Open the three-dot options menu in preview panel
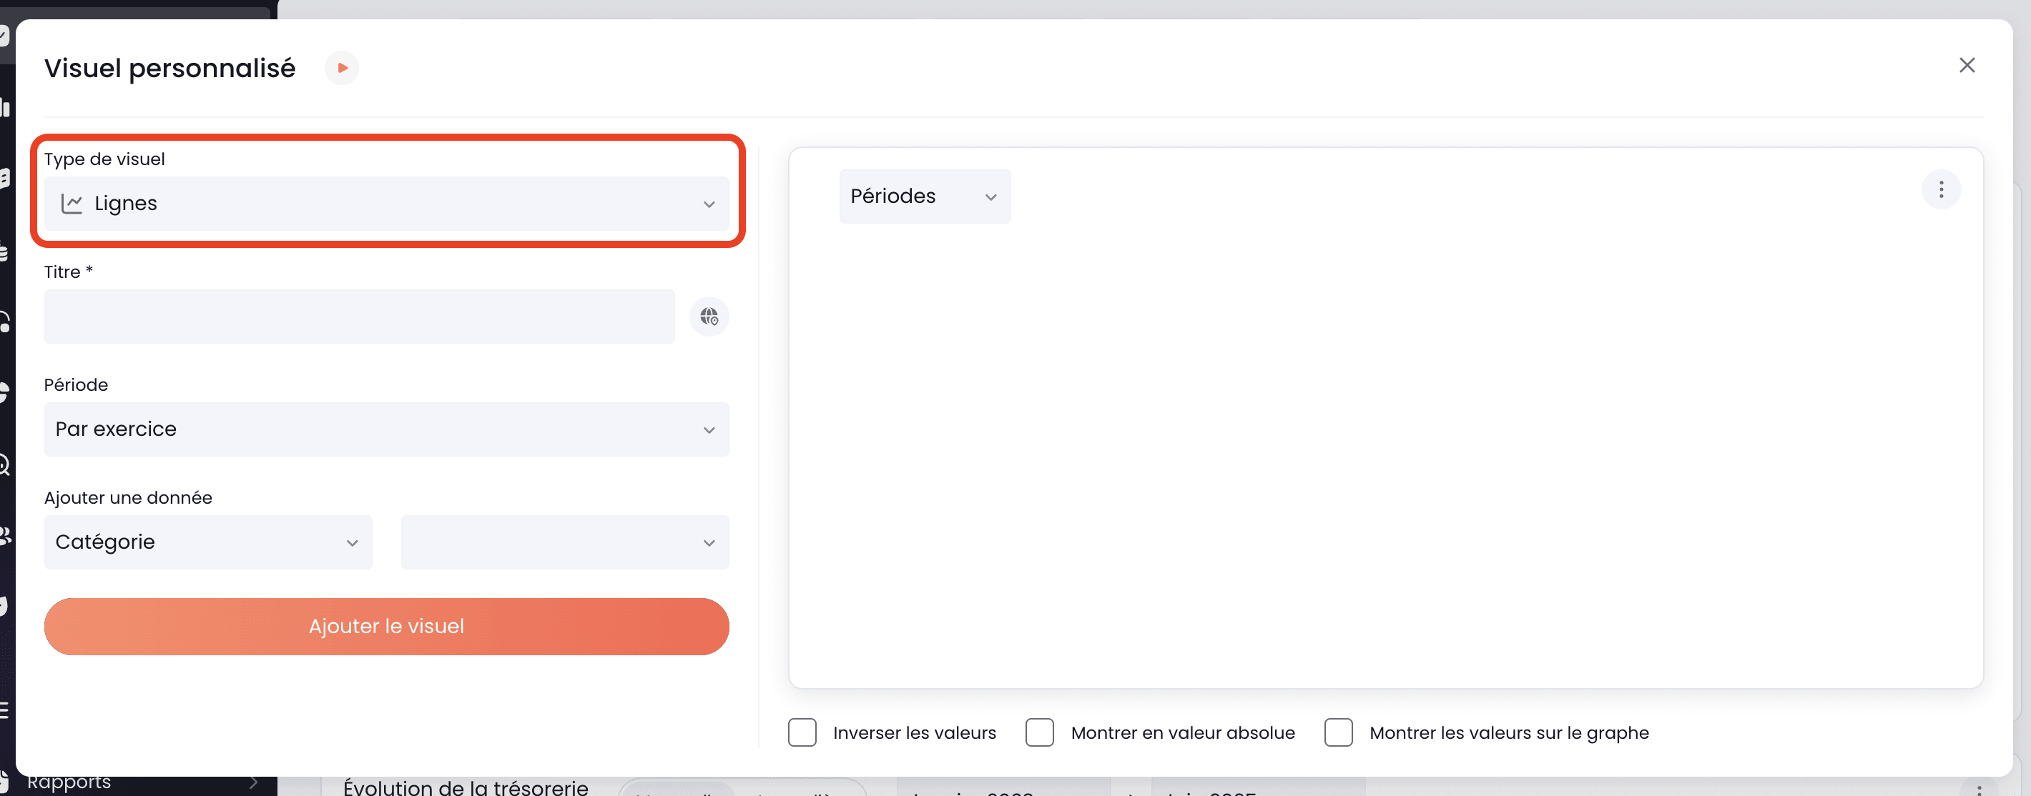Image resolution: width=2031 pixels, height=796 pixels. coord(1940,189)
